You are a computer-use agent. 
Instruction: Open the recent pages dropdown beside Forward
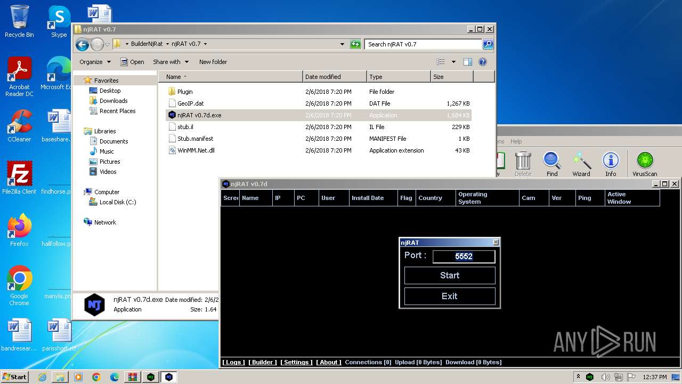(x=108, y=44)
